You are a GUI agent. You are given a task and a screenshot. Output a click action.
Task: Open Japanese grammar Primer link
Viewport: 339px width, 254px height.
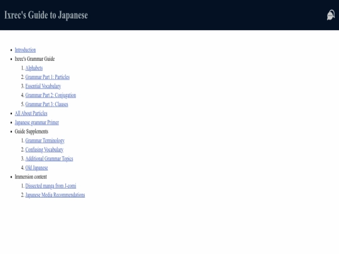(x=37, y=122)
